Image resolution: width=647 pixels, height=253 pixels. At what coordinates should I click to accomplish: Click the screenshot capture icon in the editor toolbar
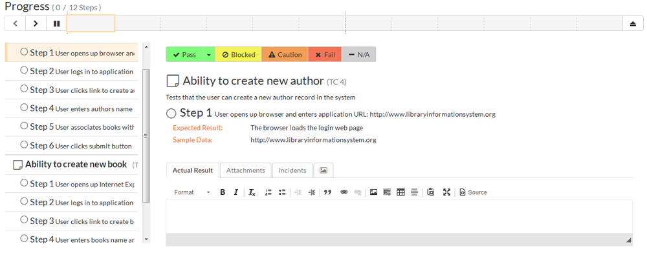click(x=387, y=192)
